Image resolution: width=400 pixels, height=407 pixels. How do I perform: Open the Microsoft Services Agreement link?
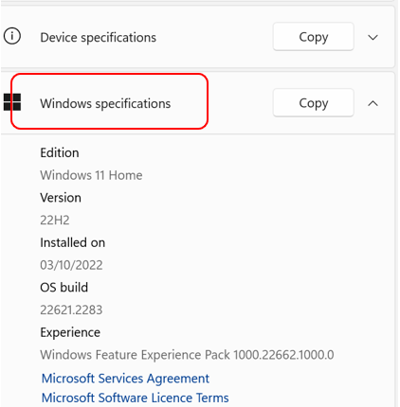125,379
